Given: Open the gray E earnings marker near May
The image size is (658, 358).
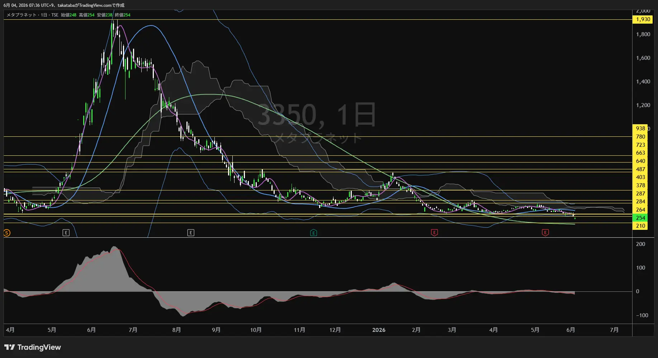Looking at the screenshot, I should (x=66, y=233).
